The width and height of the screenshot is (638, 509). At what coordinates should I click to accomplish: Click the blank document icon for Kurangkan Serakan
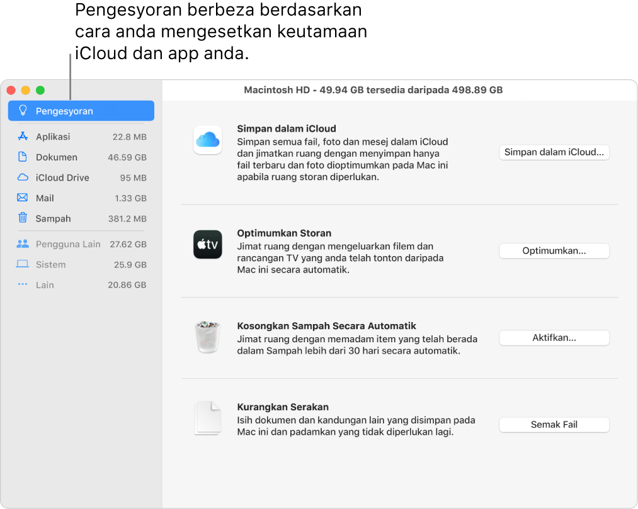click(207, 418)
